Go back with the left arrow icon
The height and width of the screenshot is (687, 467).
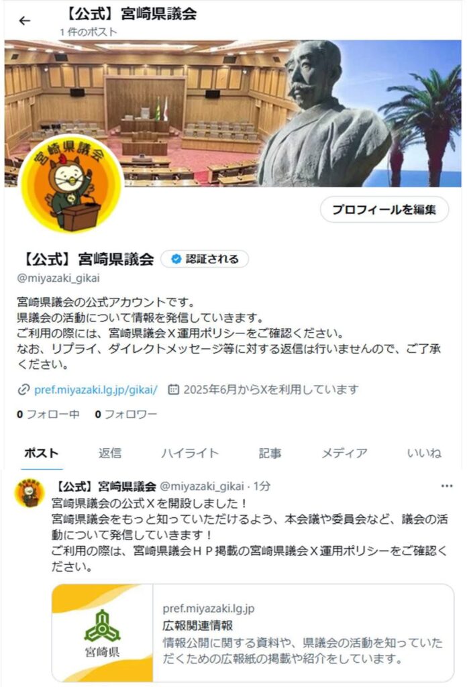pos(25,21)
